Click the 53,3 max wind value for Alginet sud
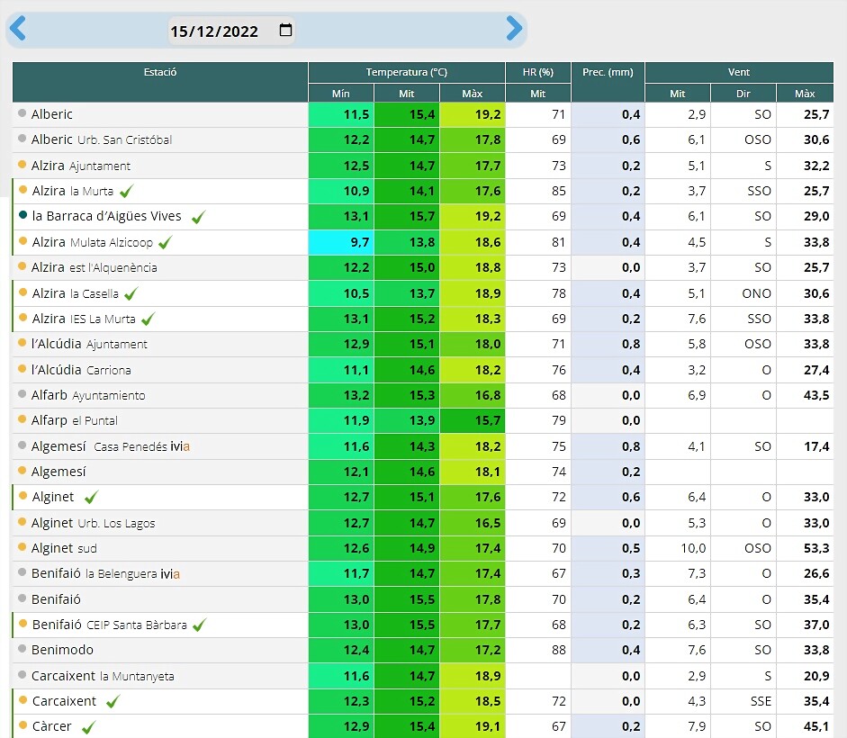Viewport: 847px width, 738px height. click(816, 548)
